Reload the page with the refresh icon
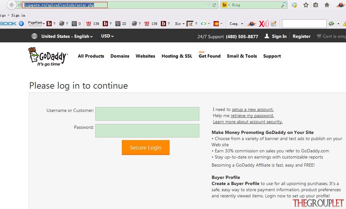Viewport: 346px width, 209px height. [214, 5]
